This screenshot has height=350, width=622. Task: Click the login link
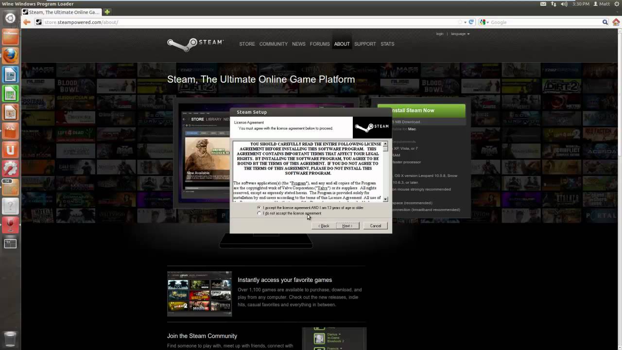[440, 34]
